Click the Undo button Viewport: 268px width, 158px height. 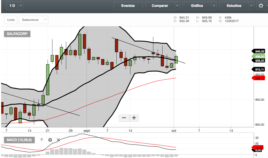tap(11, 20)
